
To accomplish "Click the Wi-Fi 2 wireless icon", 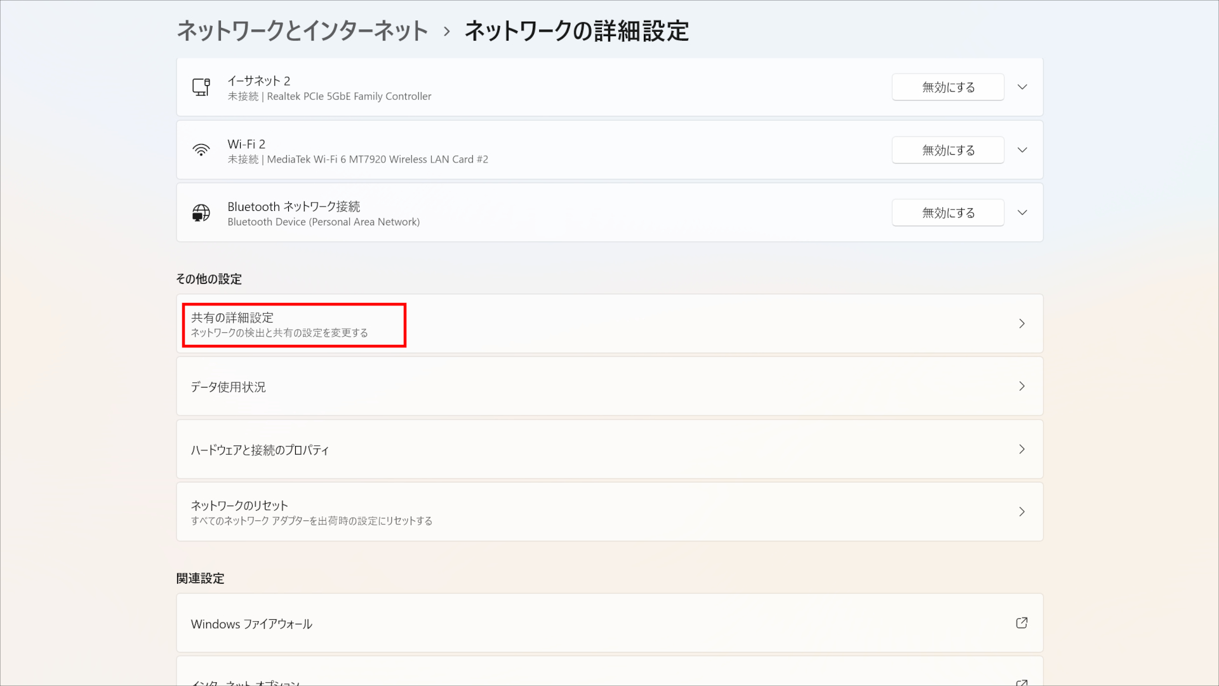I will coord(201,150).
